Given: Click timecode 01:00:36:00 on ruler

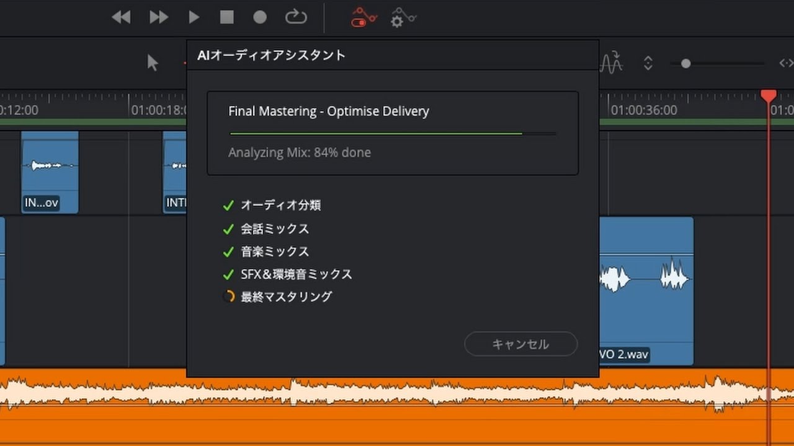Looking at the screenshot, I should 644,110.
